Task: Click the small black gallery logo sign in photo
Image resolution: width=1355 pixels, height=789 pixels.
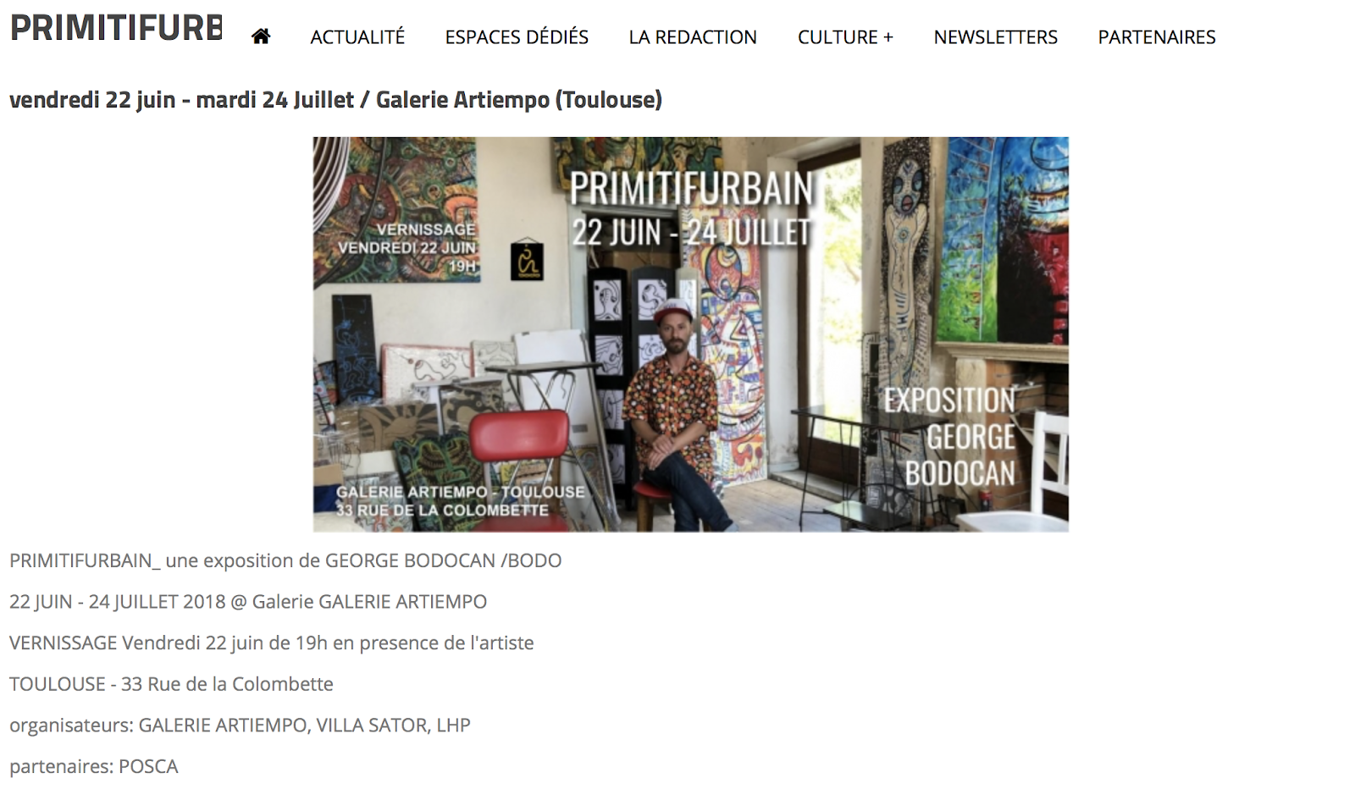Action: (x=527, y=259)
